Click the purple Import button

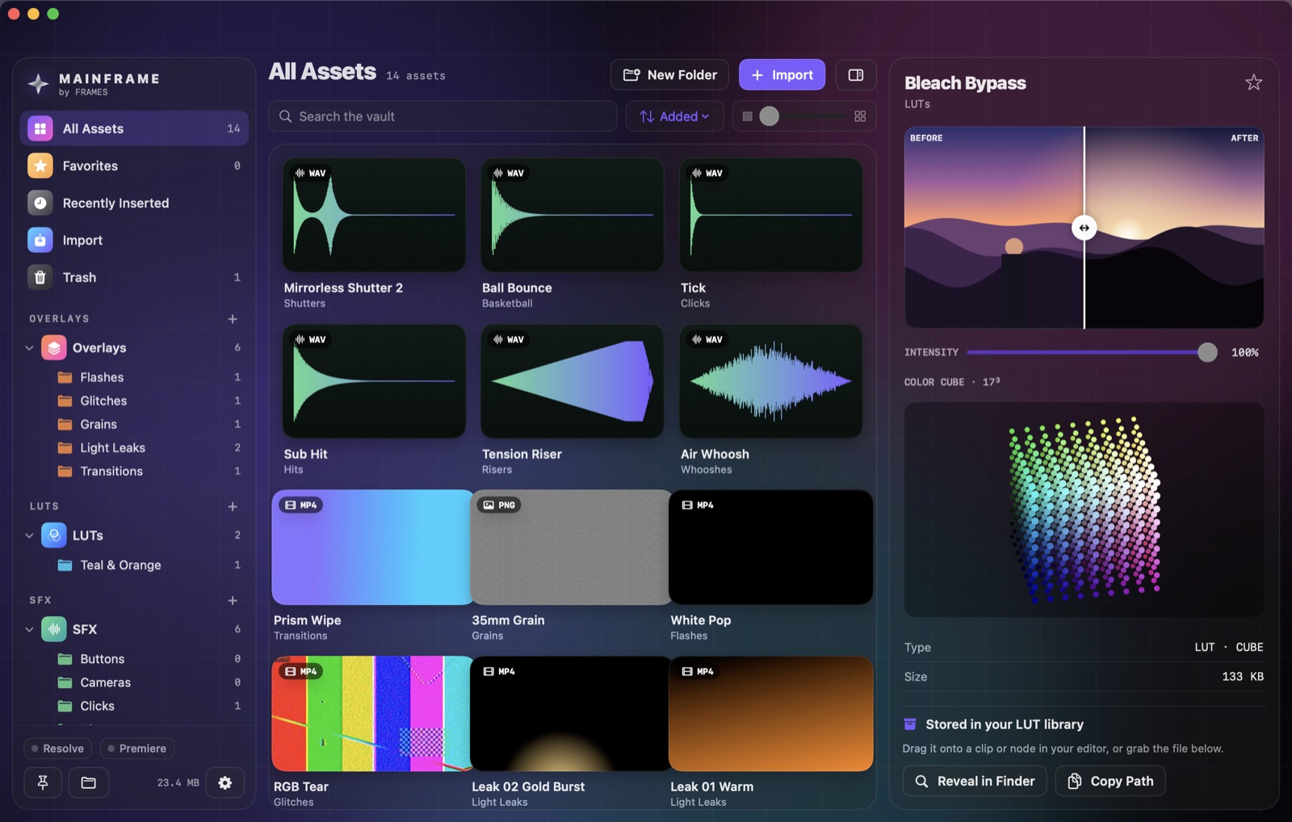click(782, 75)
